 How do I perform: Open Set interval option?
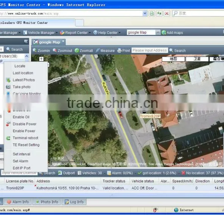tap(21, 154)
